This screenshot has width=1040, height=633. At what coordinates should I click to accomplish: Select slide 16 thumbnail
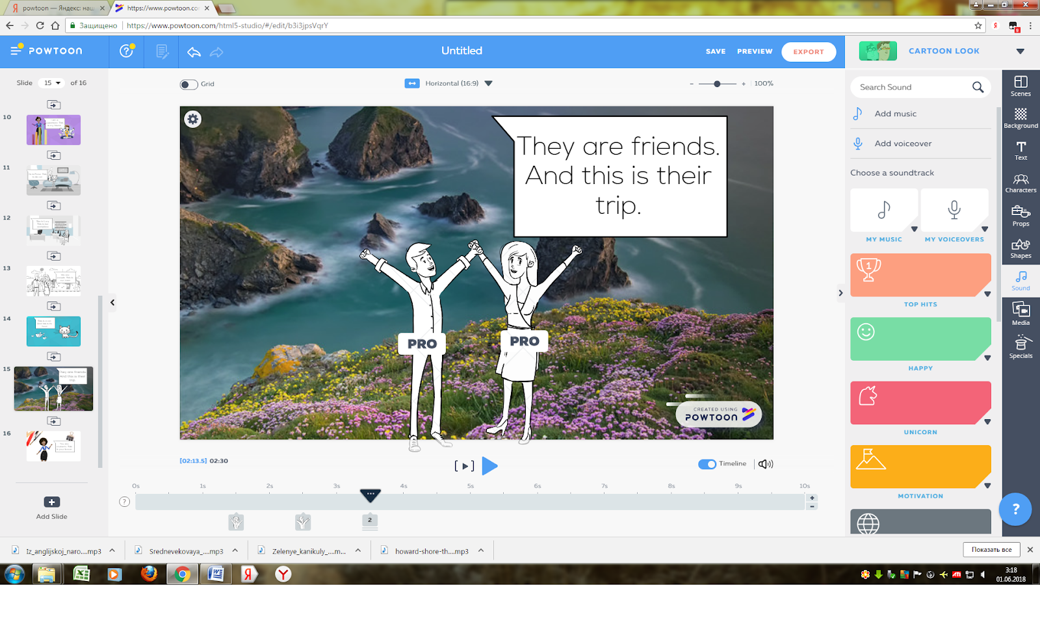pos(53,446)
